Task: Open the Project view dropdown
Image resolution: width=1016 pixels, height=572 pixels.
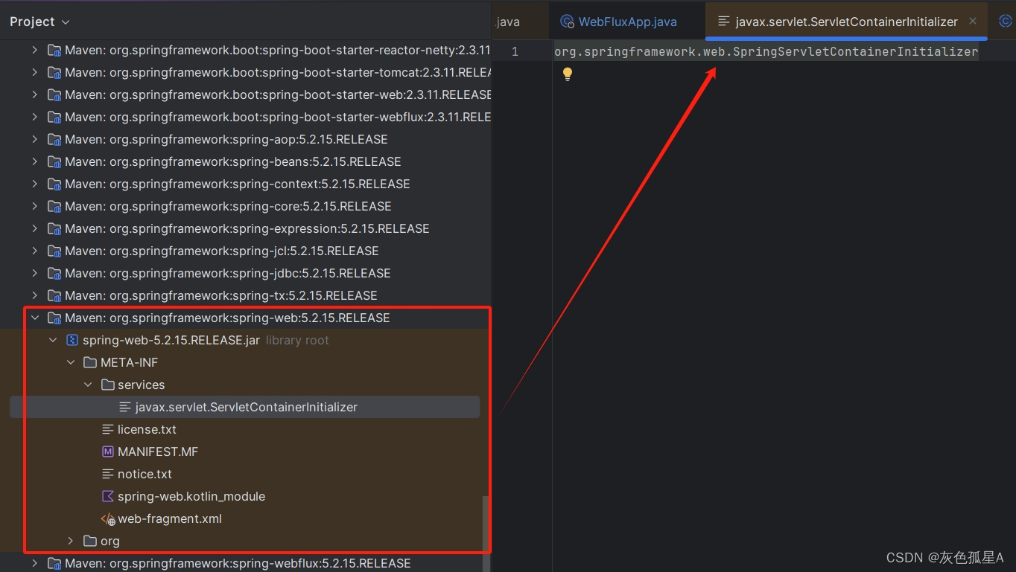Action: 39,22
